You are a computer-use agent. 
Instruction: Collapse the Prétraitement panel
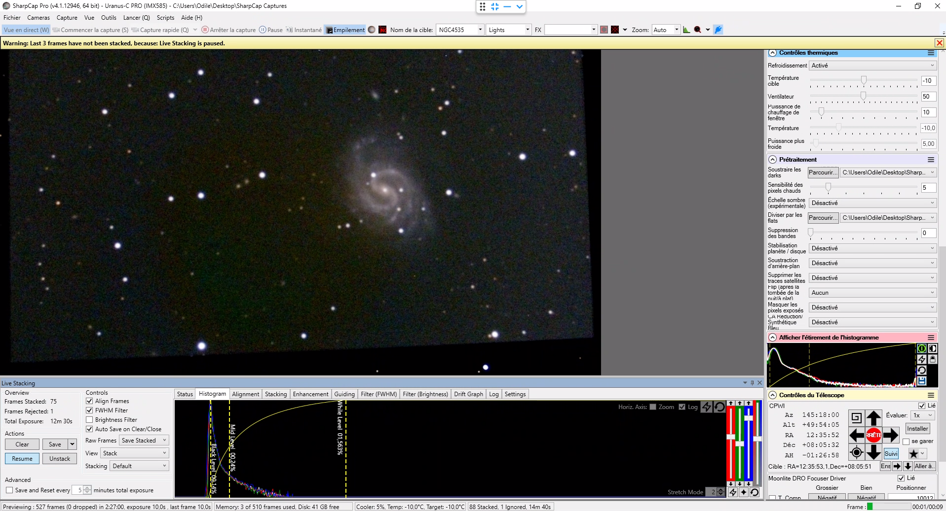(x=773, y=160)
